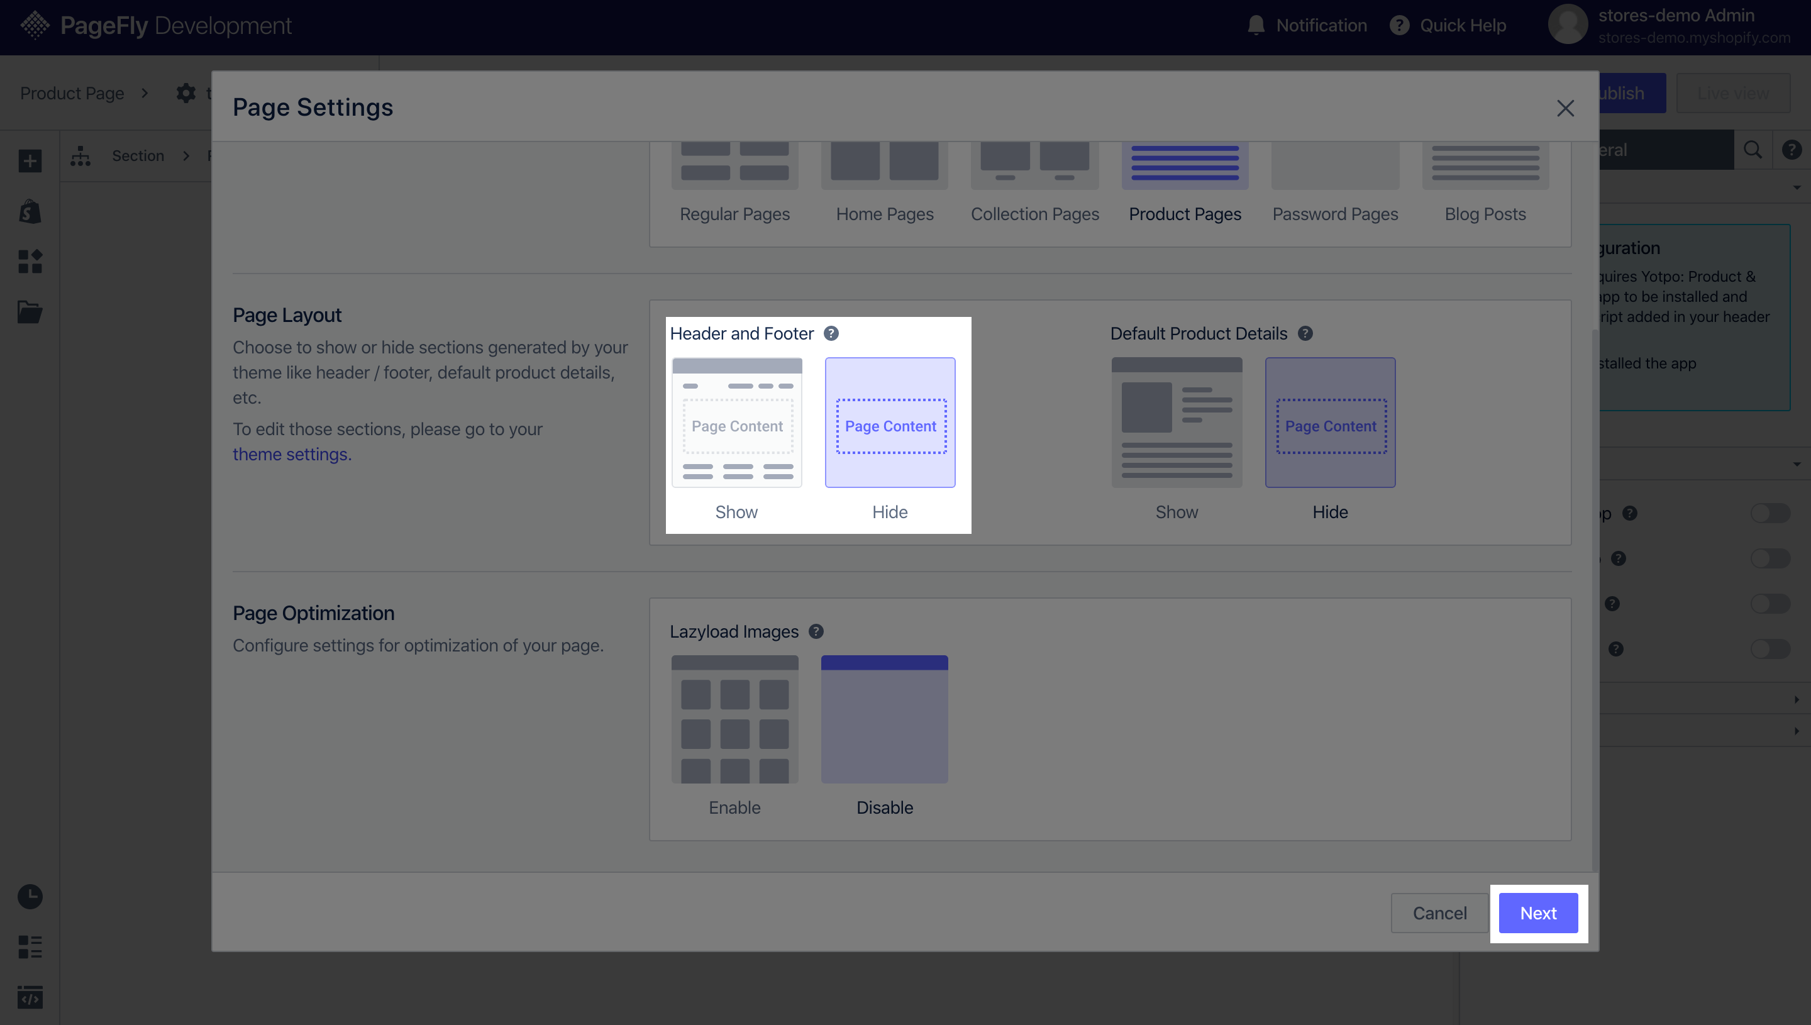This screenshot has width=1811, height=1025.
Task: Choose Password Pages page type
Action: (1335, 183)
